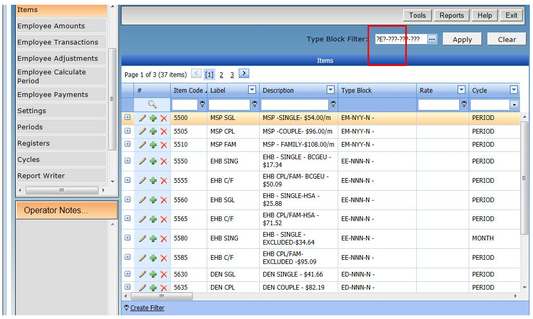
Task: Sort the table by Item Code header
Action: (x=188, y=91)
